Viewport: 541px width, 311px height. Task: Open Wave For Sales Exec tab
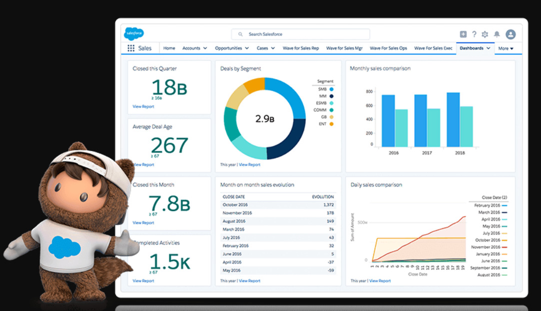[x=434, y=48]
